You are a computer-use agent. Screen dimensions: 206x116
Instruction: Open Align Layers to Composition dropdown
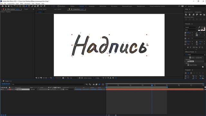(x=200, y=12)
